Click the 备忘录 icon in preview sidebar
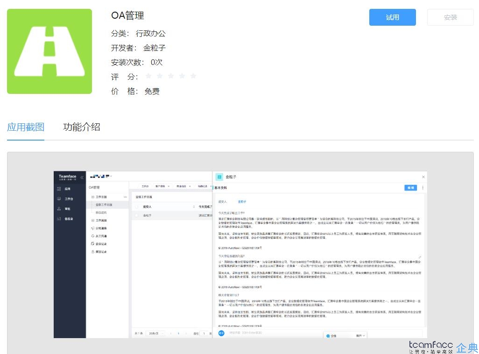The width and height of the screenshot is (479, 354). tap(59, 219)
